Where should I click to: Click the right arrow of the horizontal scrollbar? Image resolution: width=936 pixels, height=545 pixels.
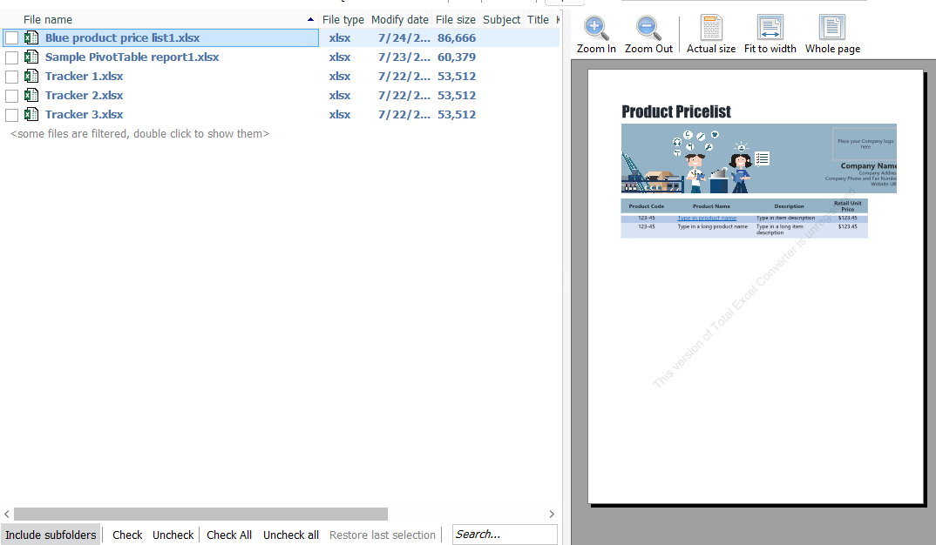pyautogui.click(x=551, y=514)
